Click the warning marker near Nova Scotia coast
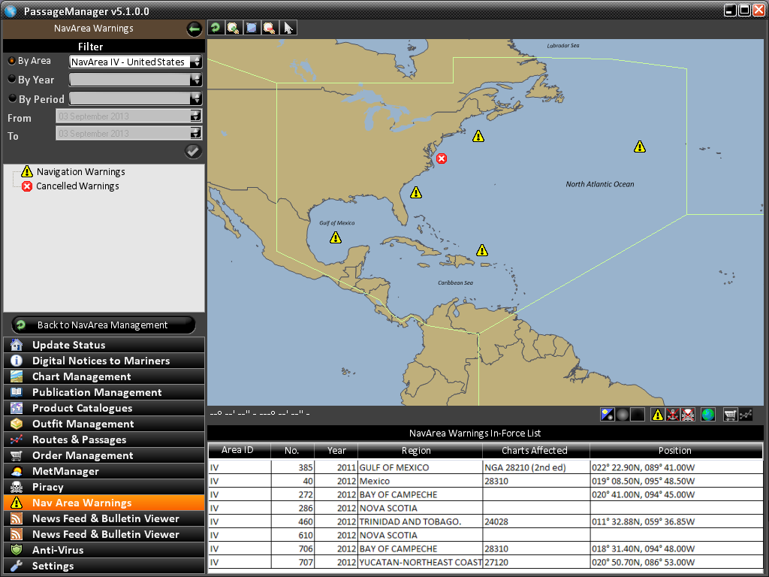The height and width of the screenshot is (577, 769). pos(478,137)
